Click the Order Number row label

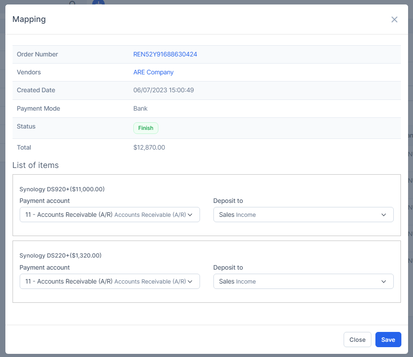(38, 54)
